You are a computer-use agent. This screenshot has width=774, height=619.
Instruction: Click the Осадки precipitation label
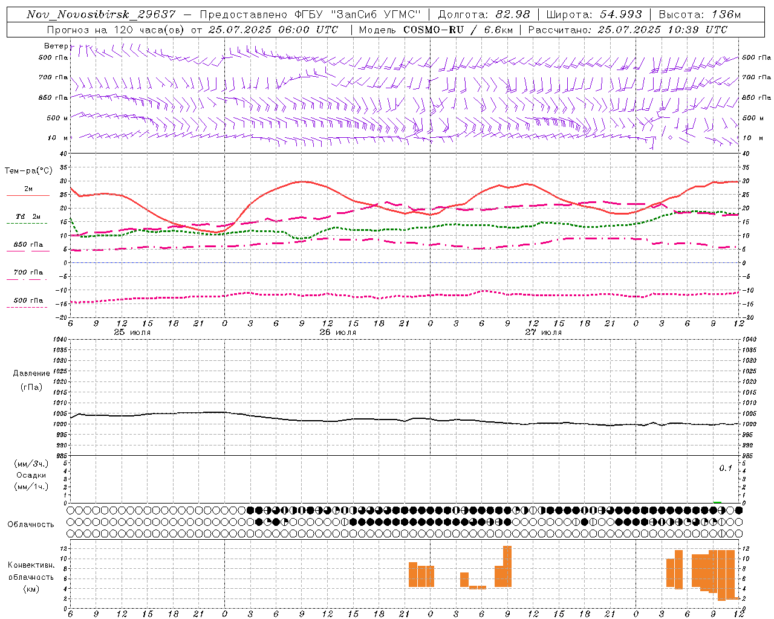point(31,475)
